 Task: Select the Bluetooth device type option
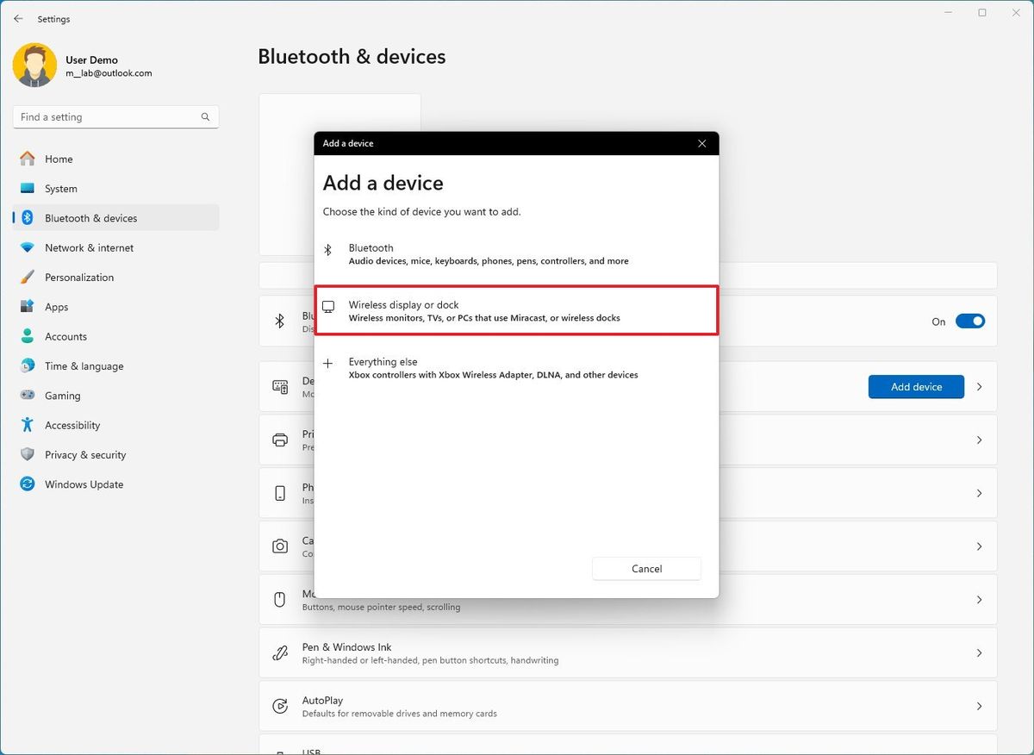pos(487,253)
